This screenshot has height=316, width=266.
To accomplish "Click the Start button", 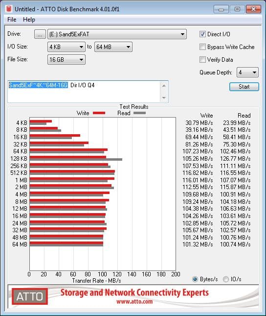I will 244,87.
